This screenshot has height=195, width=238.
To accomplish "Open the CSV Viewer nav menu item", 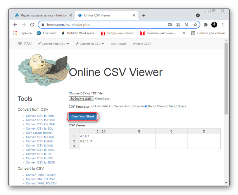I will click(118, 44).
